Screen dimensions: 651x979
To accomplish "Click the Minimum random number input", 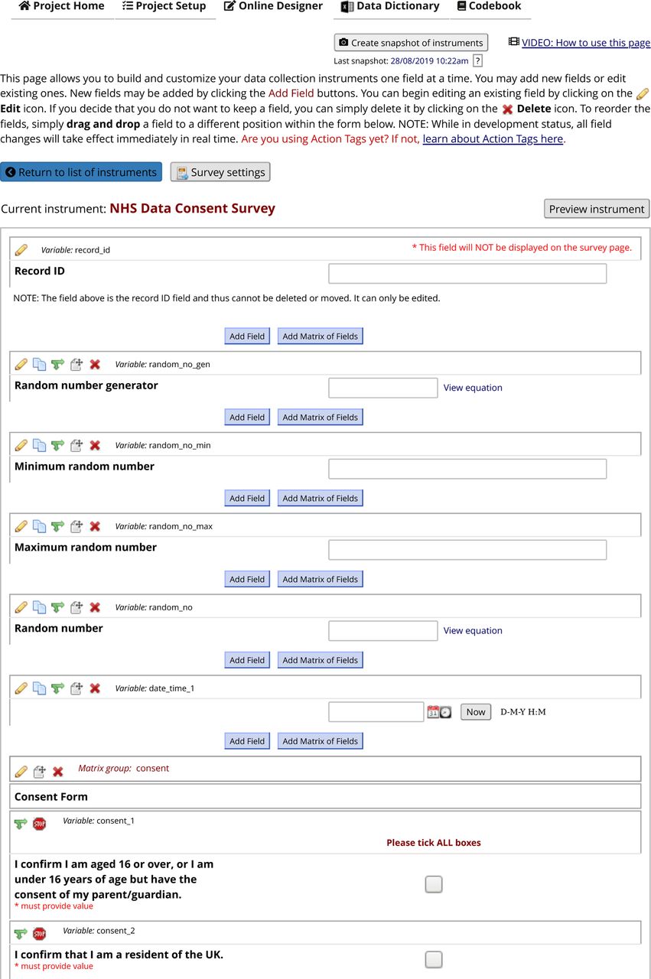I will coord(467,469).
